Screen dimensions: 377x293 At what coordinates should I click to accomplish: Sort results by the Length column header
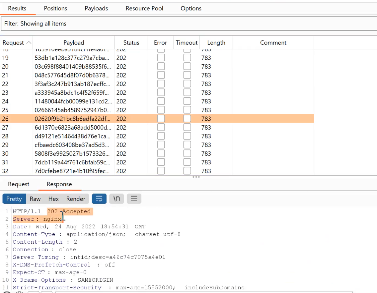(x=216, y=42)
